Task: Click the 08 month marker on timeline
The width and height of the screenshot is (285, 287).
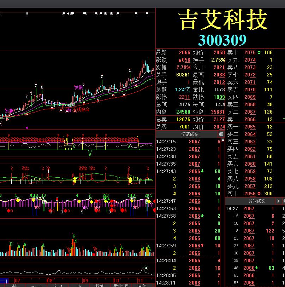Action: [50, 281]
